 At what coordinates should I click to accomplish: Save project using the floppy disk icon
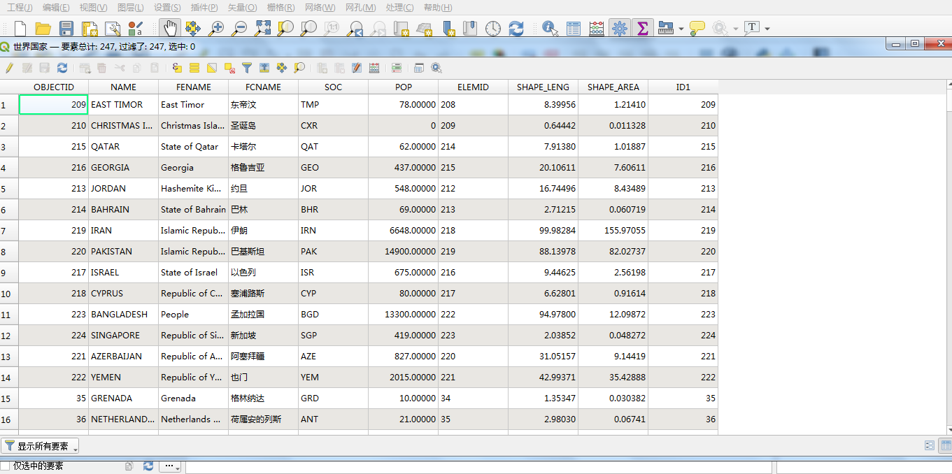pyautogui.click(x=66, y=29)
